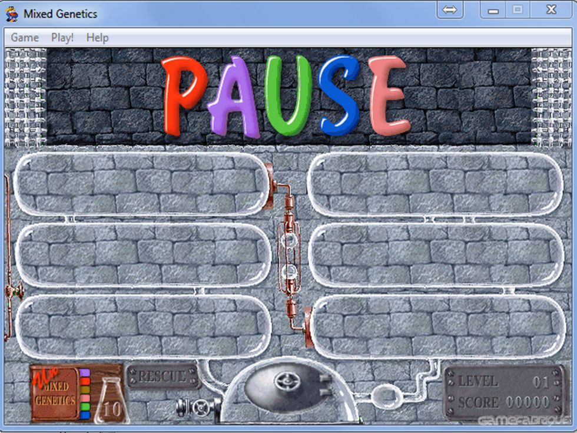This screenshot has height=433, width=577.
Task: Select the pink color chip
Action: [x=85, y=398]
